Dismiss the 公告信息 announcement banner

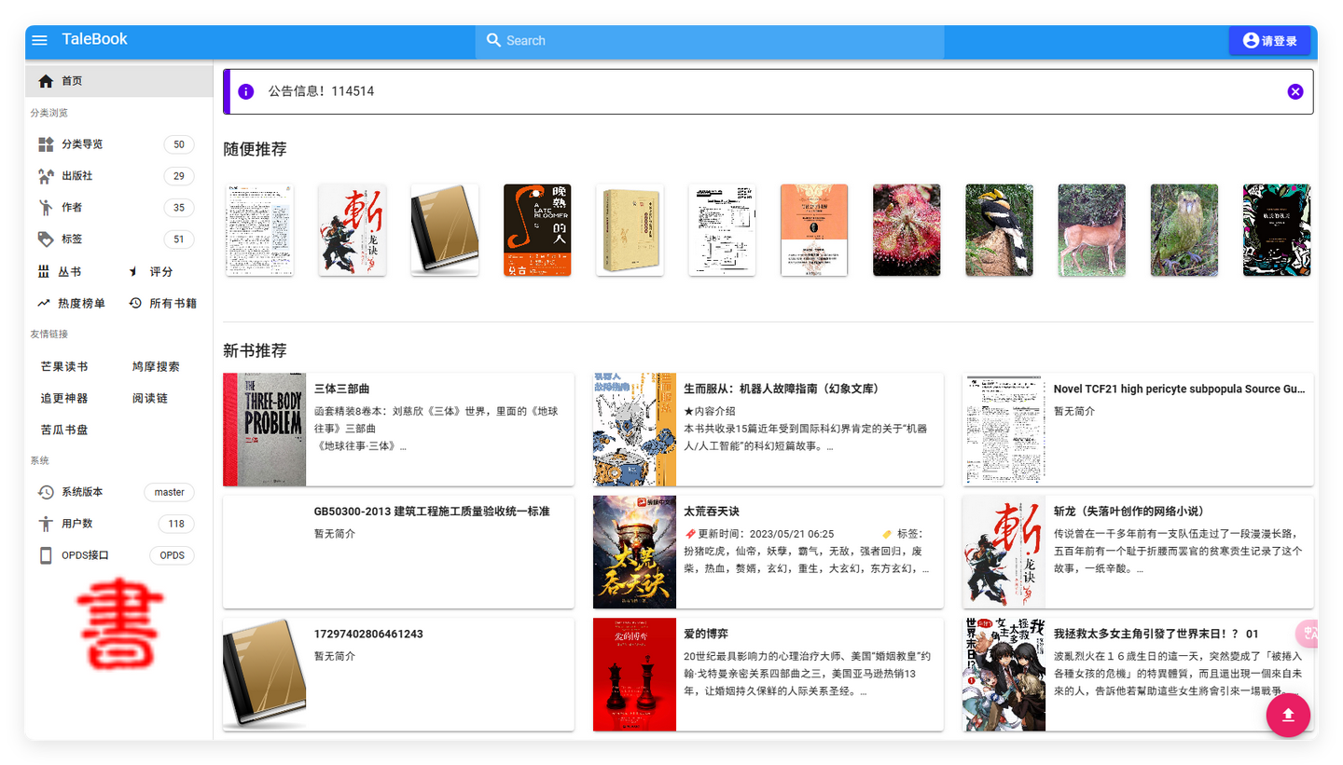click(1295, 91)
